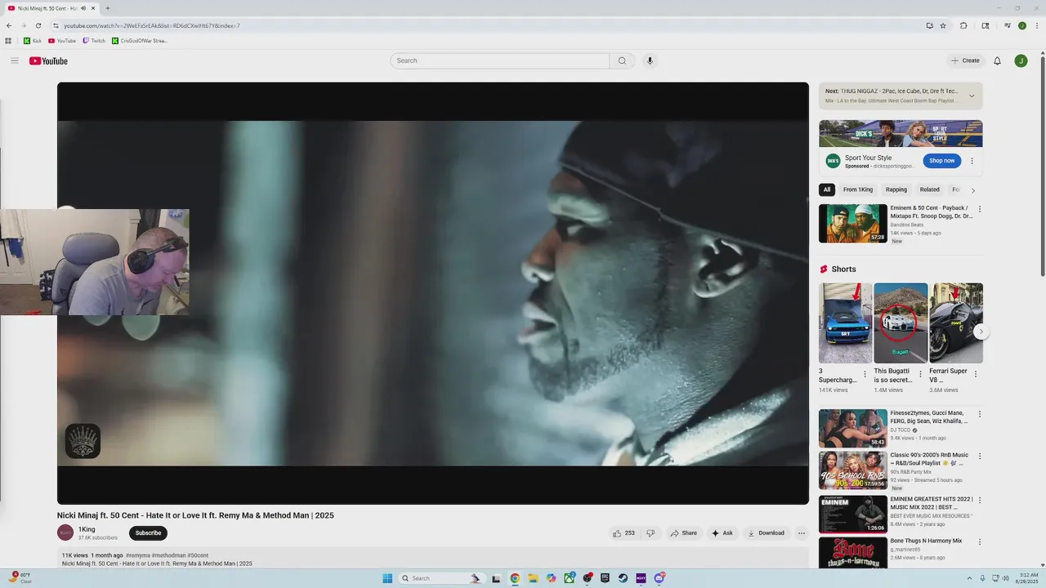Click the Ask button
The width and height of the screenshot is (1046, 588).
click(x=722, y=533)
